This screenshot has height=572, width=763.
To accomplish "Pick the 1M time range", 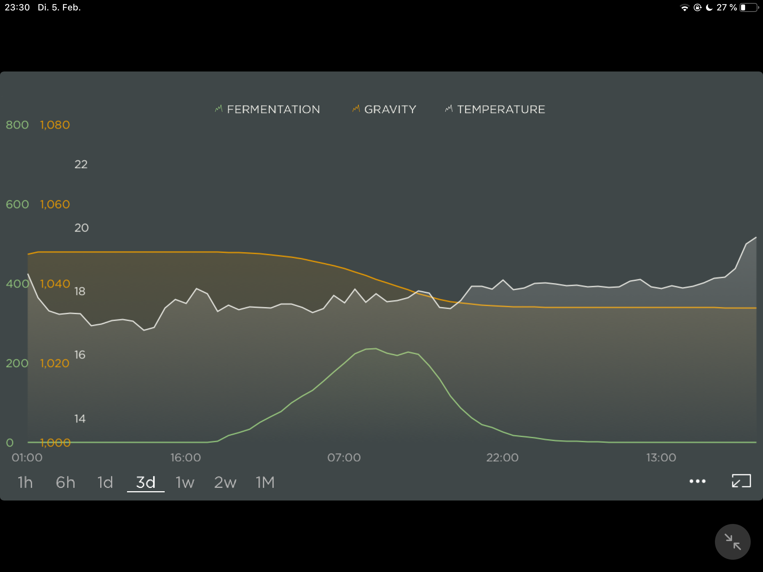I will click(x=265, y=482).
